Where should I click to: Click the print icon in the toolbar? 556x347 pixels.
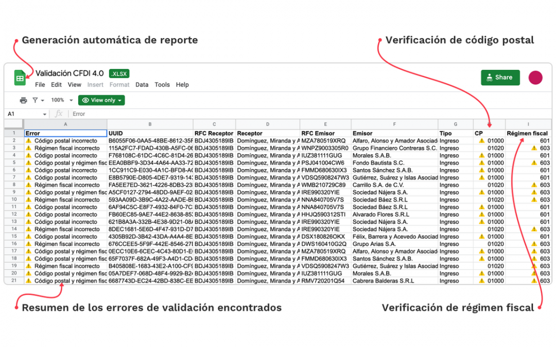[x=24, y=100]
